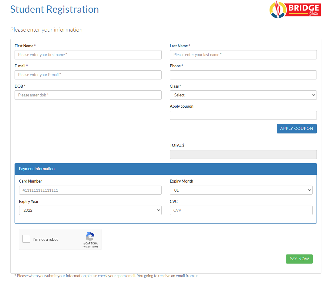Focus the CVC input field
The image size is (332, 286).
pos(241,210)
